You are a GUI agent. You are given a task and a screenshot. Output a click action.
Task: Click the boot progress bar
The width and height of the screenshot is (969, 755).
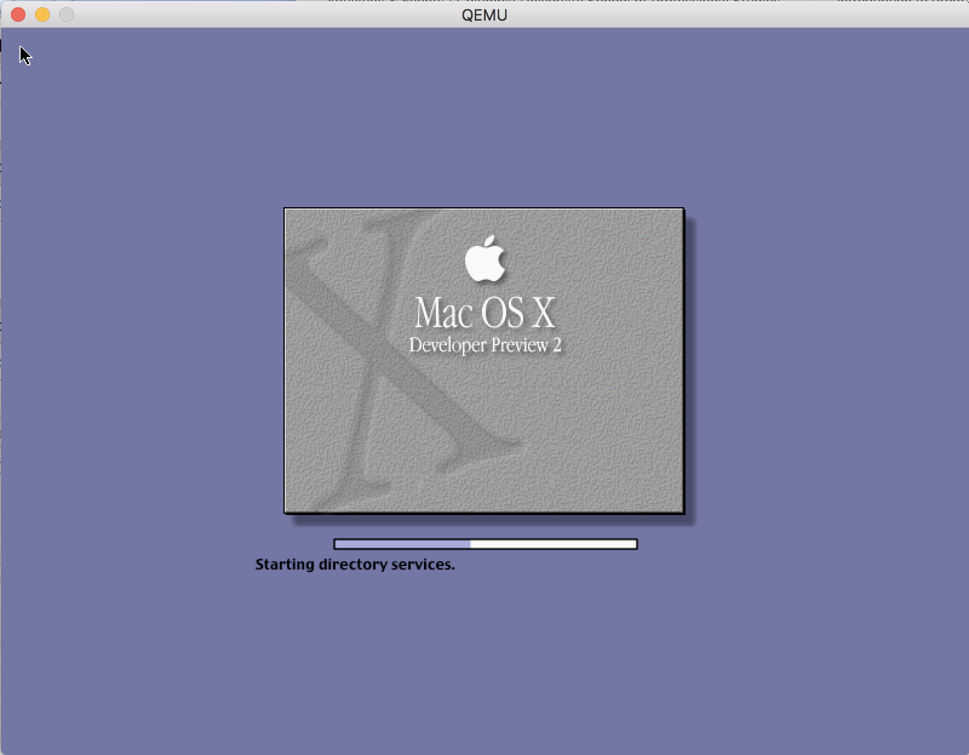484,544
